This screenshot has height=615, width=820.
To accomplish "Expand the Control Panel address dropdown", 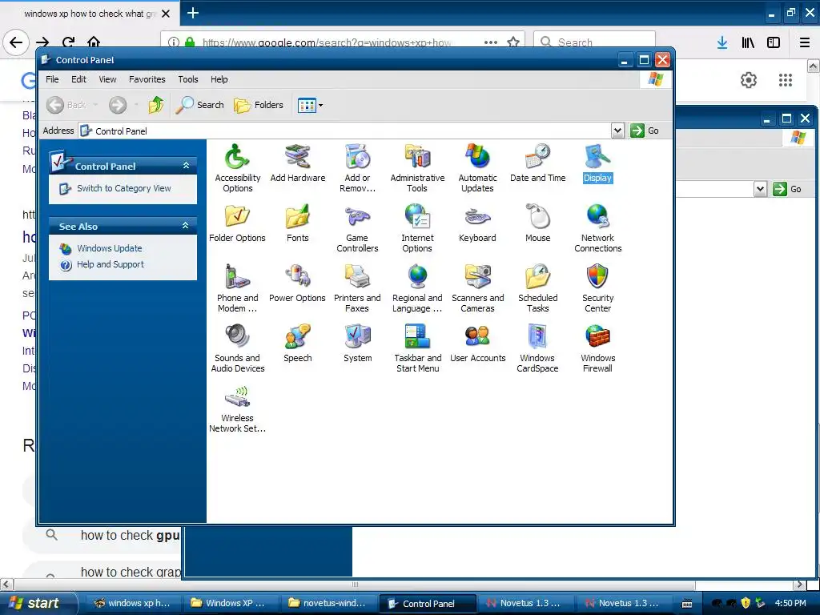I will pyautogui.click(x=617, y=131).
